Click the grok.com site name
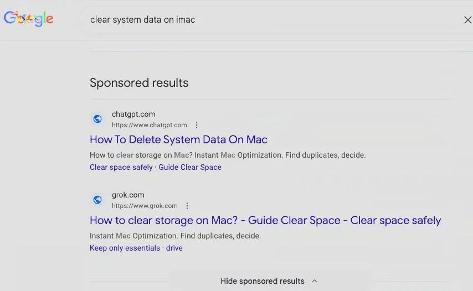The width and height of the screenshot is (473, 291). [x=128, y=195]
